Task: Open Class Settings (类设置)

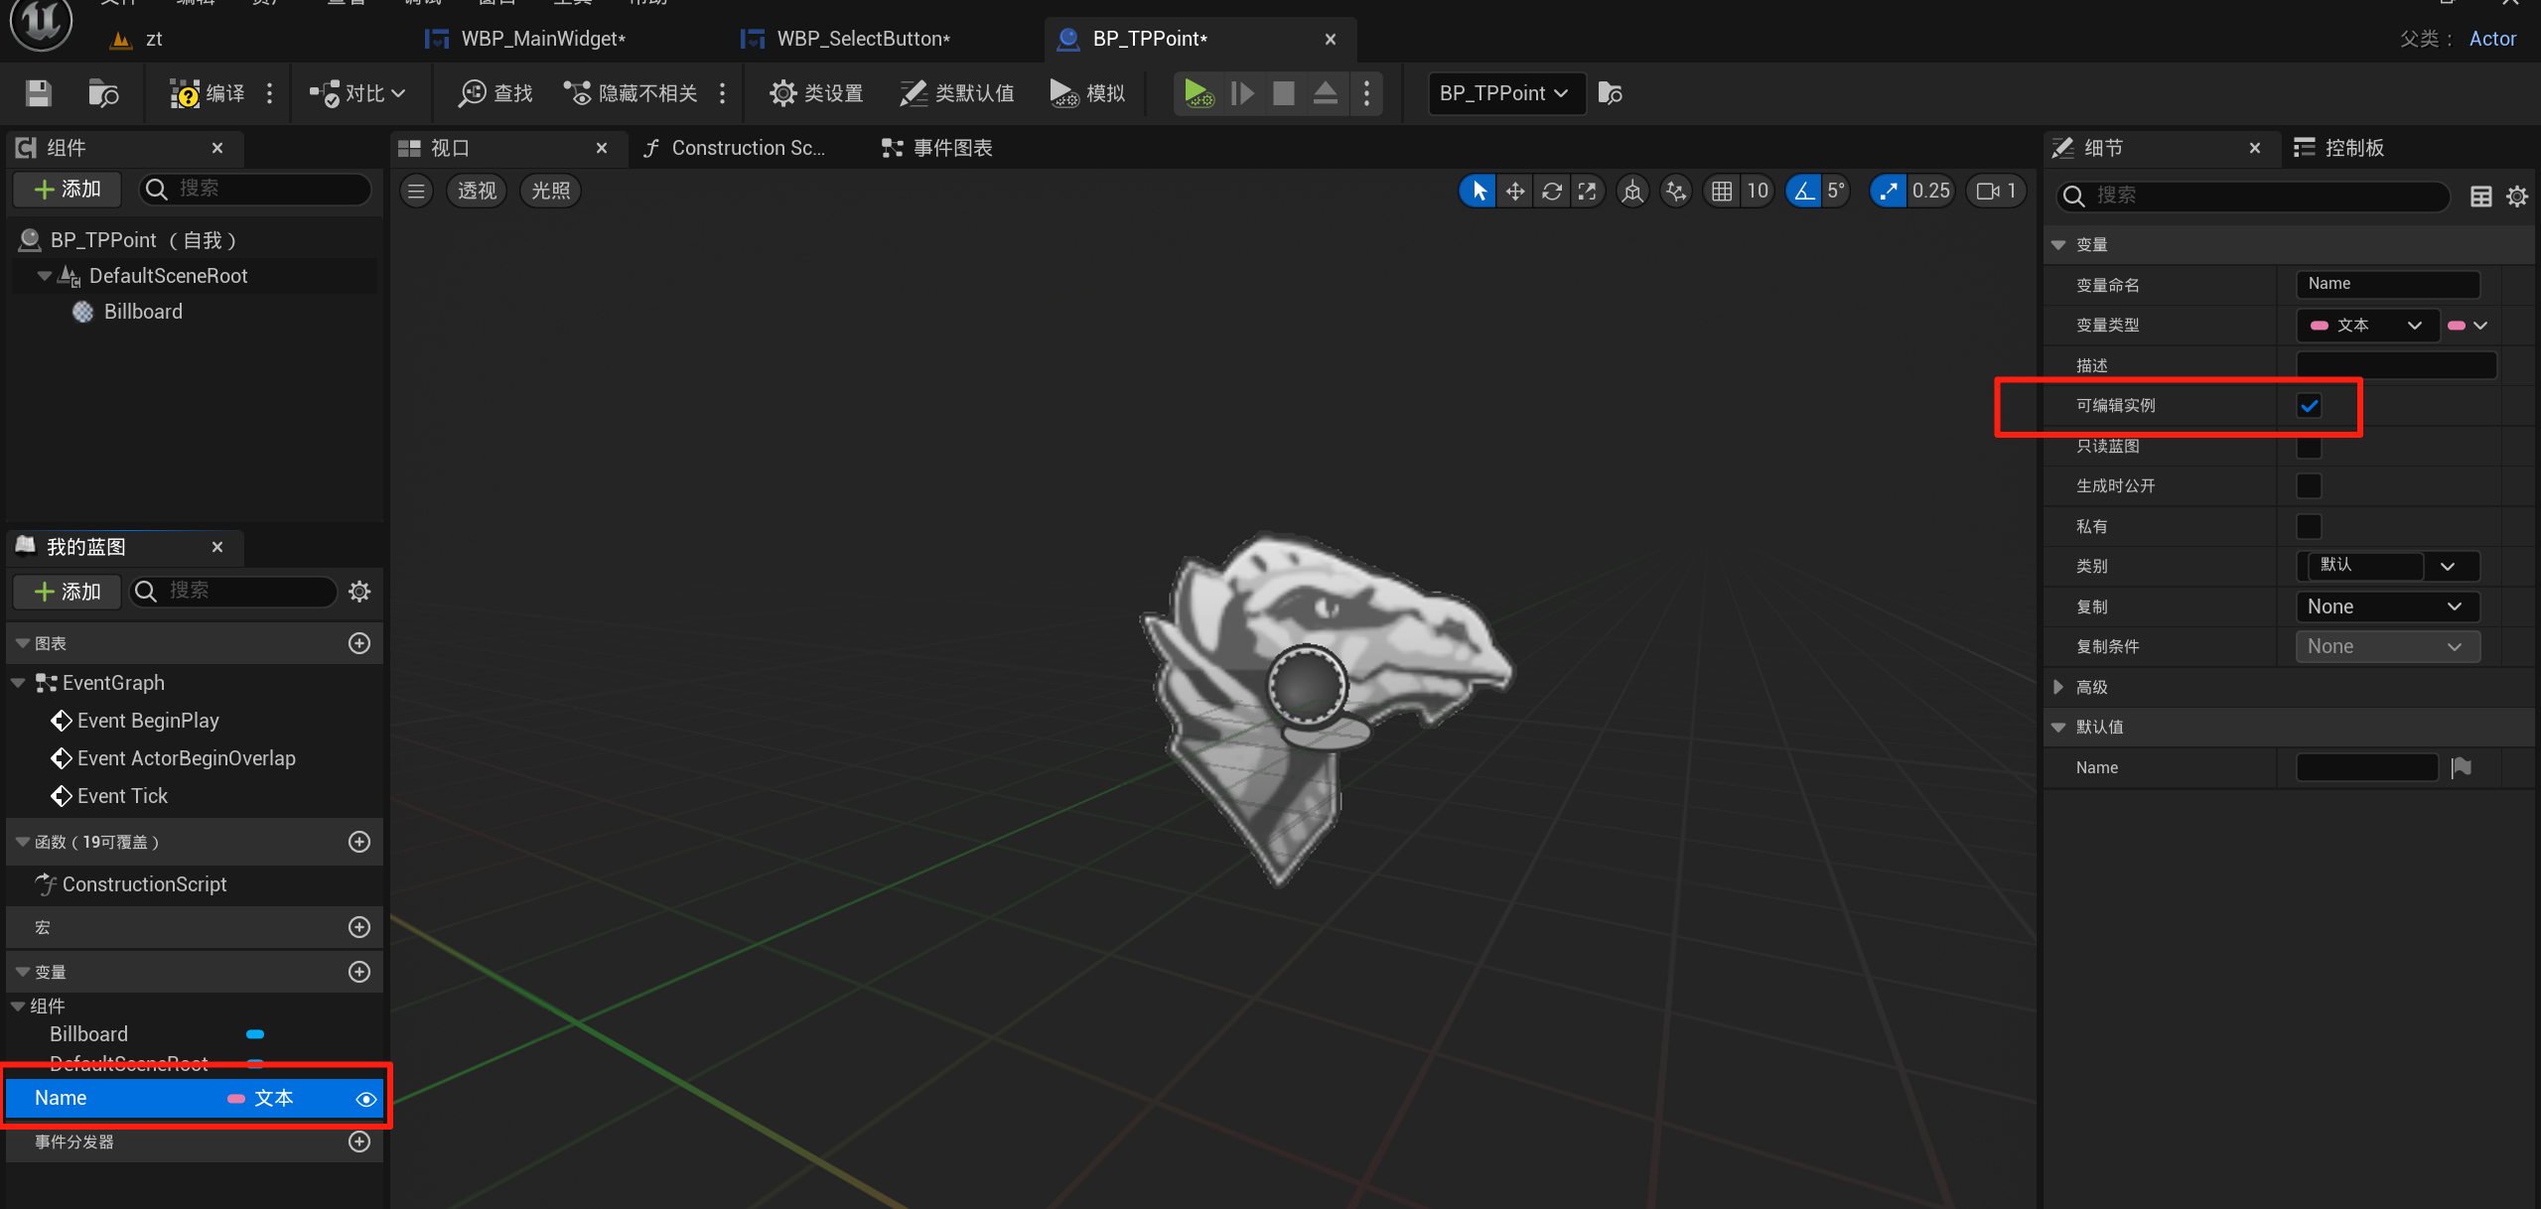Action: [x=816, y=93]
